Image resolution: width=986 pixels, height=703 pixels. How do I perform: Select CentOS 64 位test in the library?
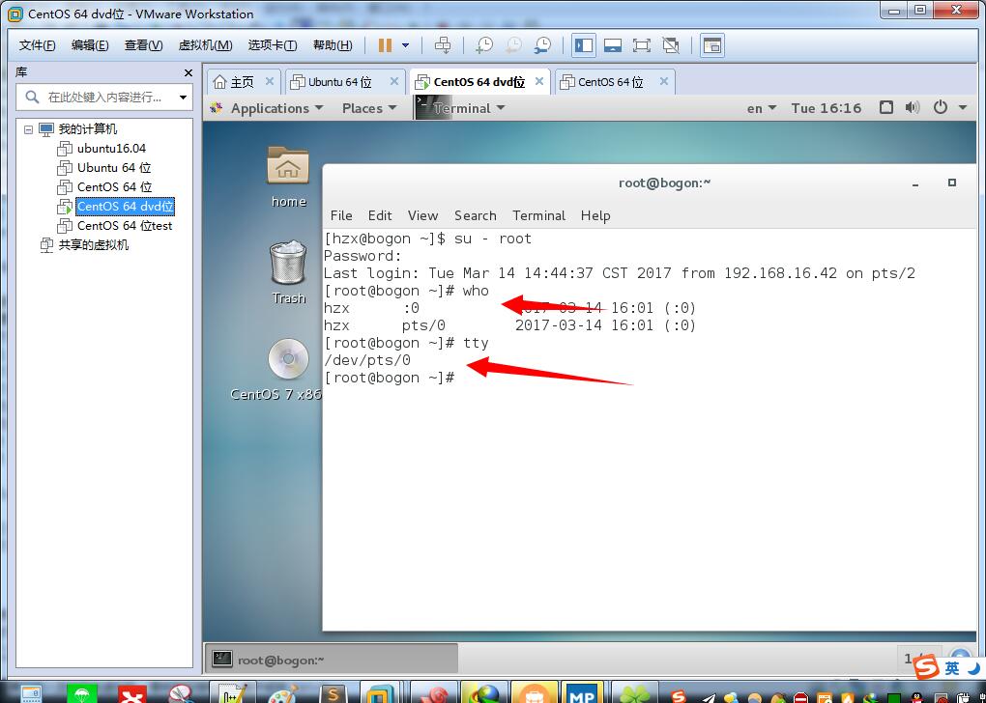click(x=125, y=226)
